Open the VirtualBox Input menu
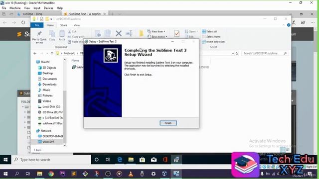This screenshot has width=319, height=179. point(37,8)
